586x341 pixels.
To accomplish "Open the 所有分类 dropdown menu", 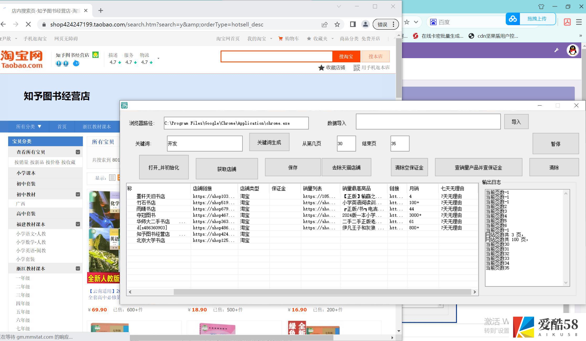I will [x=29, y=127].
